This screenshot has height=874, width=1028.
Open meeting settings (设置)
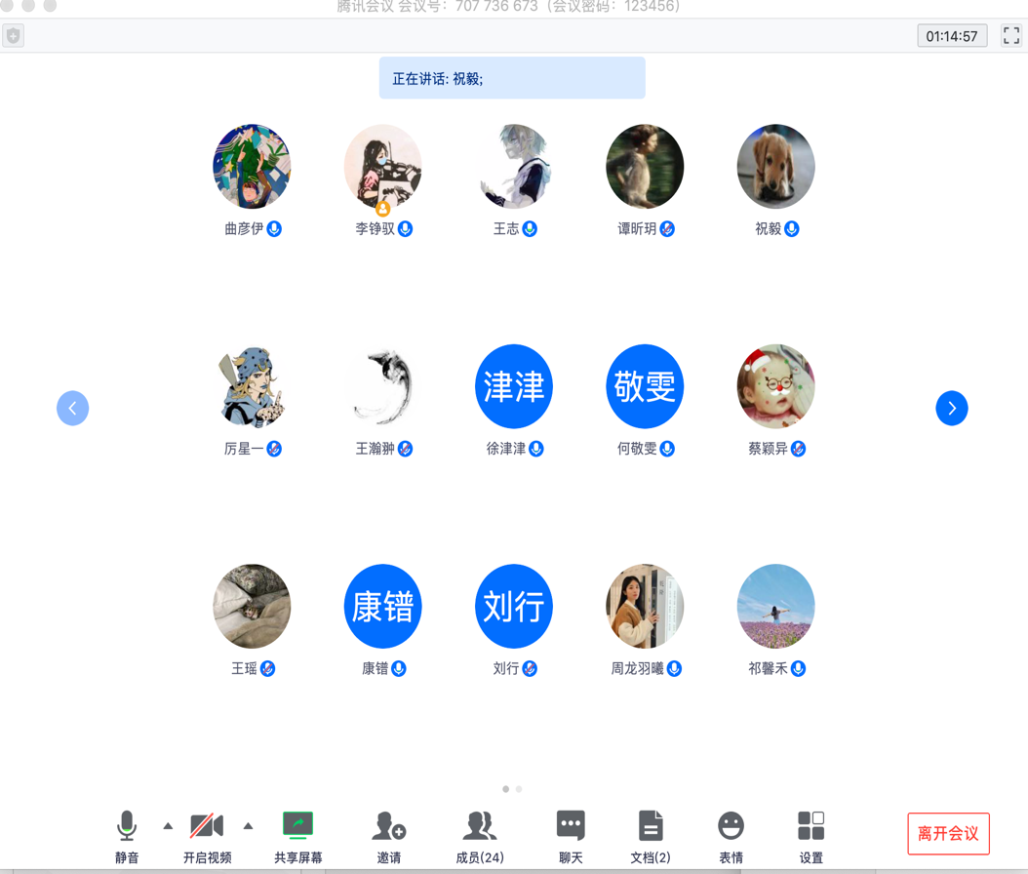[811, 826]
